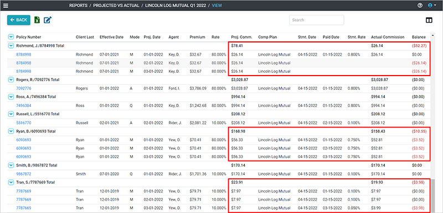Open policy 6093693 projected 02-01-2022
Image resolution: width=443 pixels, height=213 pixels.
[x=24, y=148]
